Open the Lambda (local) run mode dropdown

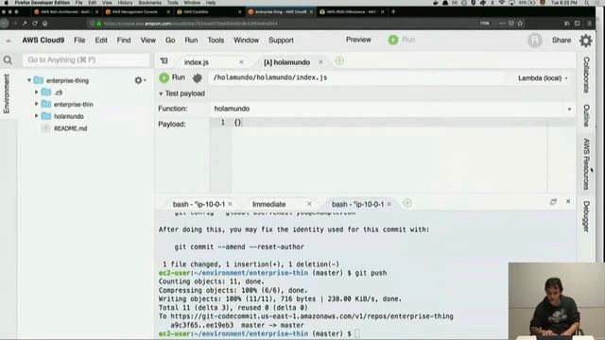pyautogui.click(x=543, y=77)
